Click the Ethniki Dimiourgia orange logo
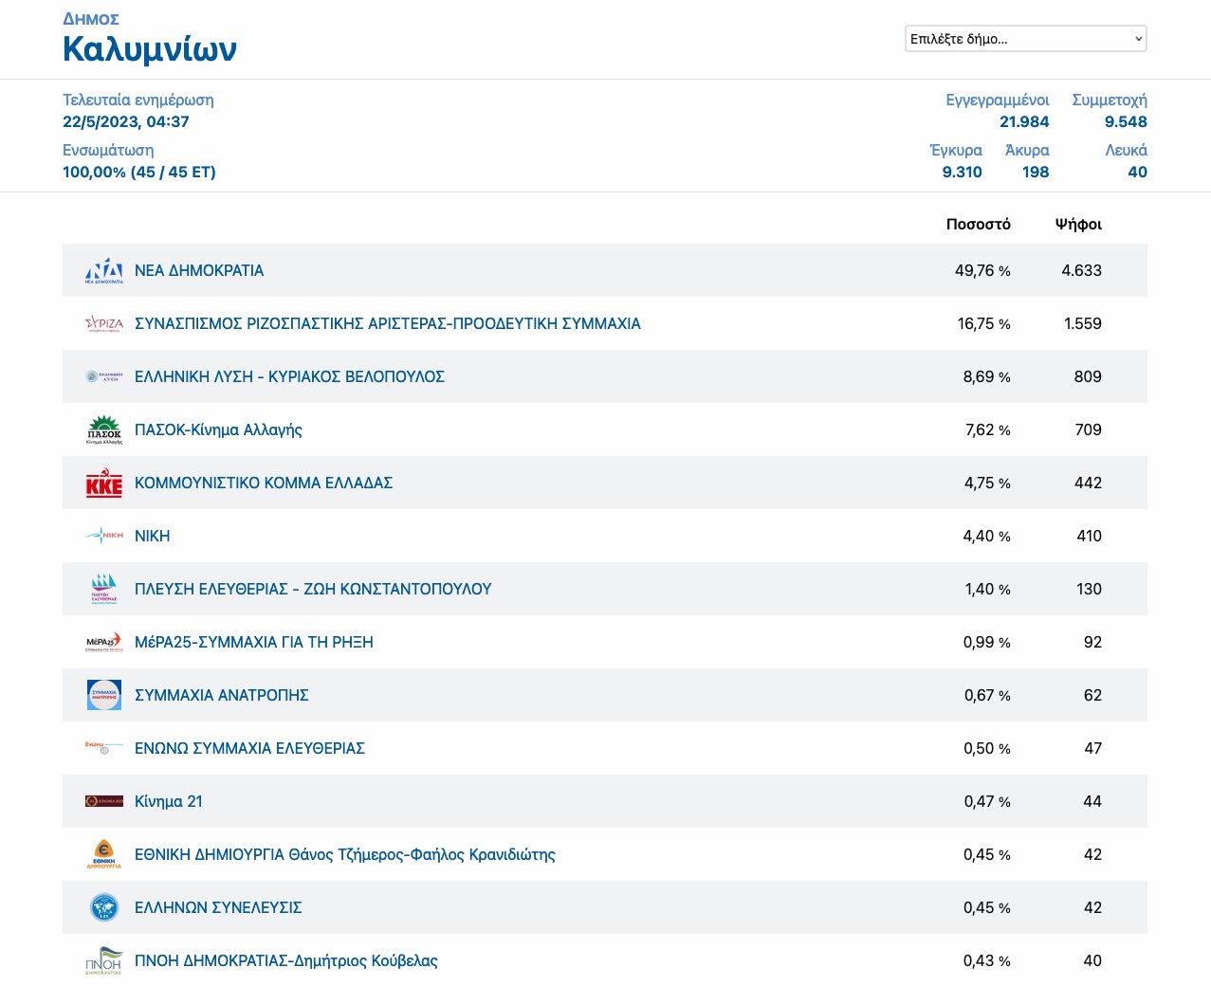The image size is (1211, 986). point(104,854)
